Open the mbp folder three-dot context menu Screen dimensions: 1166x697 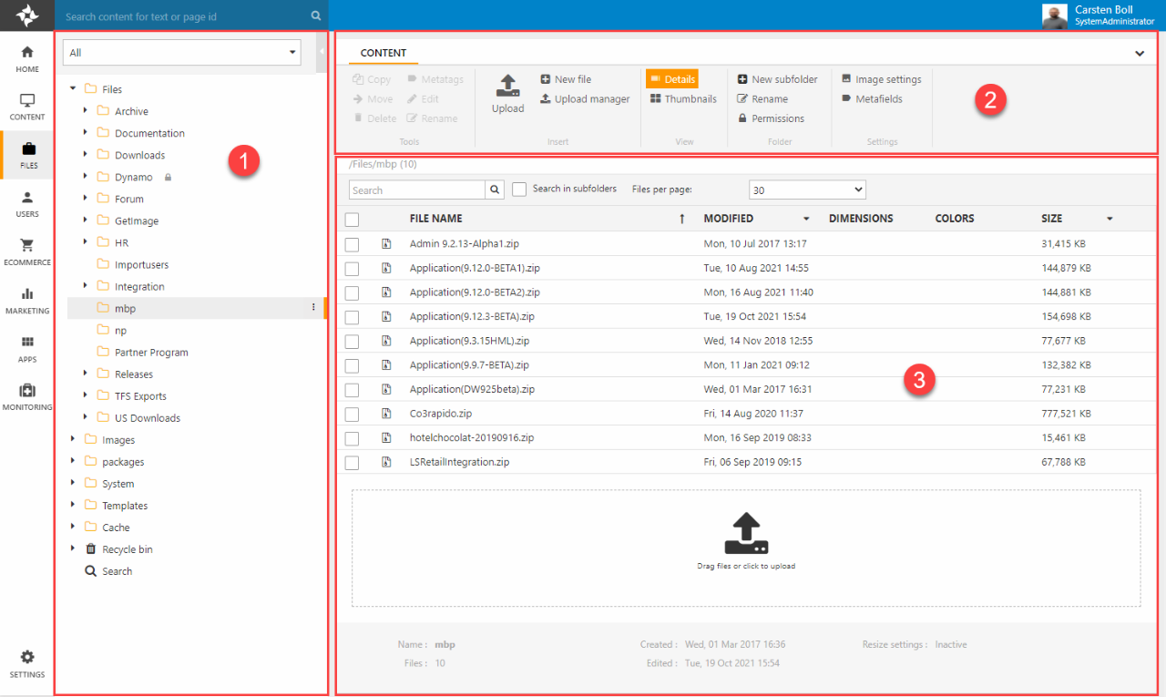(314, 308)
